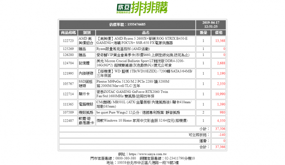The height and width of the screenshot is (165, 285).
Task: Click the 機殼風扇 category cell
Action: [x=87, y=113]
